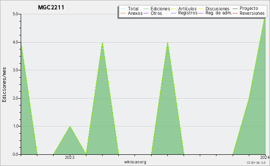Click the 3.0 y-axis value

16,70
